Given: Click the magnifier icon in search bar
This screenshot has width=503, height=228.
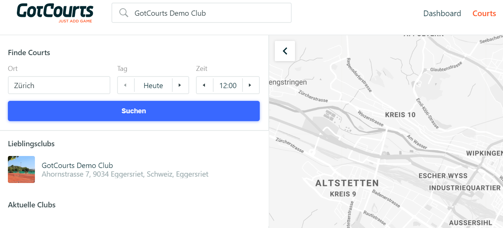Looking at the screenshot, I should [123, 13].
